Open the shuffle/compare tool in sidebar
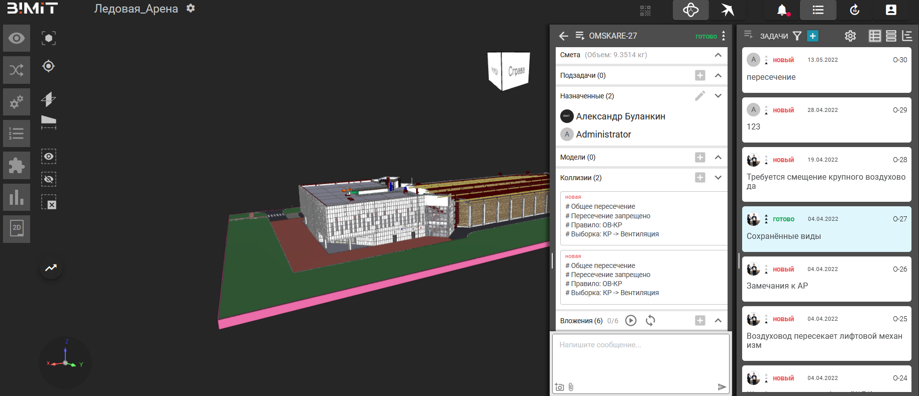919x396 pixels. click(17, 70)
